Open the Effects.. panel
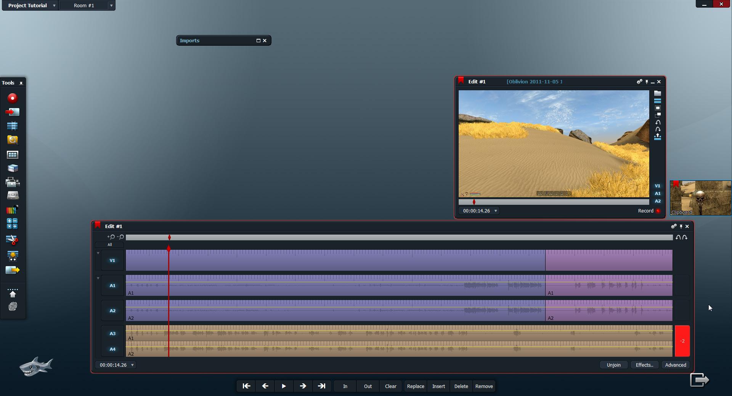Viewport: 732px width, 396px height. coord(644,365)
